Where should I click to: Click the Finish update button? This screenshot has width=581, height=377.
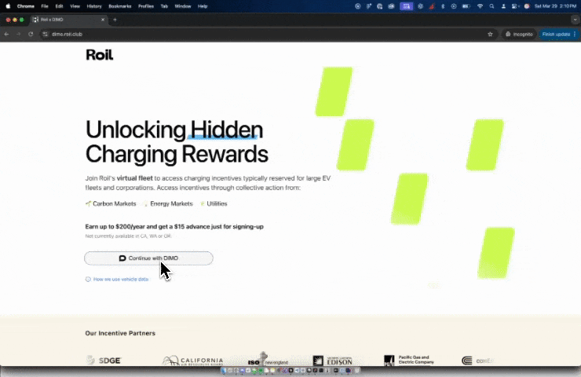pyautogui.click(x=556, y=34)
